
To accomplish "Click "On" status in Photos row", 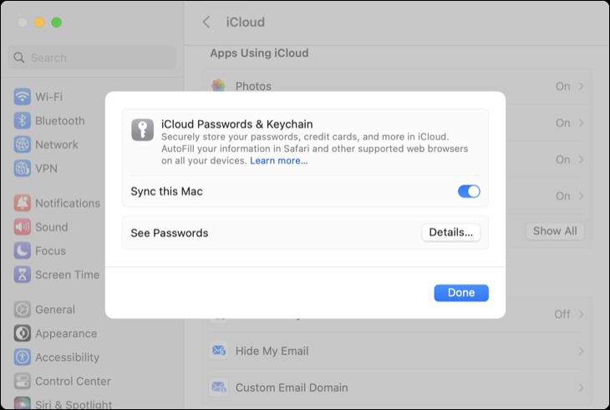I will click(x=563, y=86).
